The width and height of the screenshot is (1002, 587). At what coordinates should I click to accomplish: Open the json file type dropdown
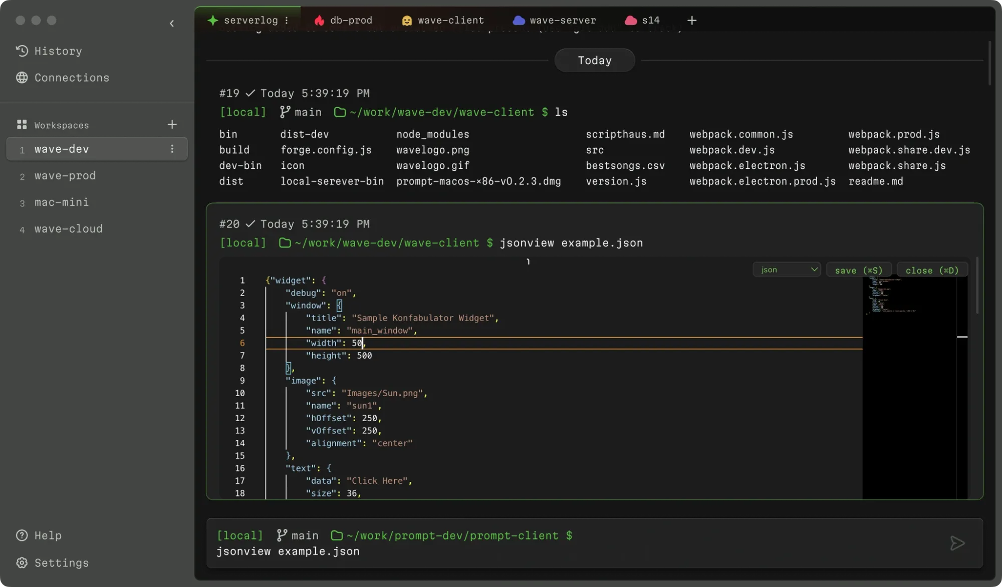click(x=786, y=269)
